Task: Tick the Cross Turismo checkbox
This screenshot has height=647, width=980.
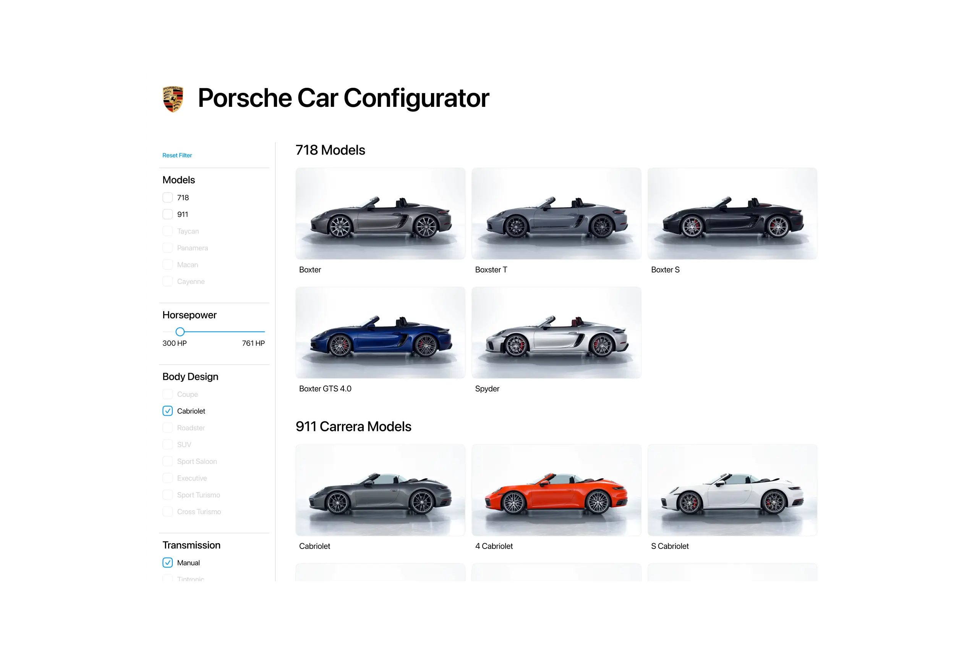Action: [168, 511]
